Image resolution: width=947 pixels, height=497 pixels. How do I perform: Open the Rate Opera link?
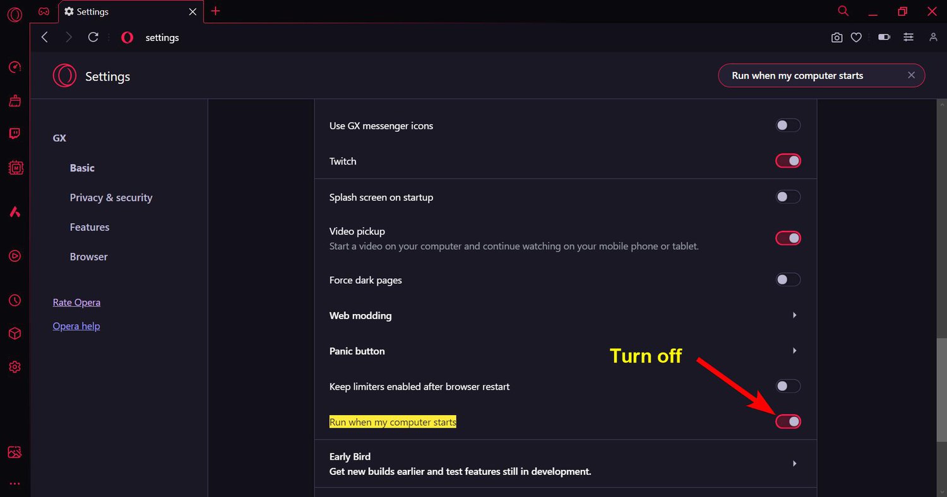76,302
